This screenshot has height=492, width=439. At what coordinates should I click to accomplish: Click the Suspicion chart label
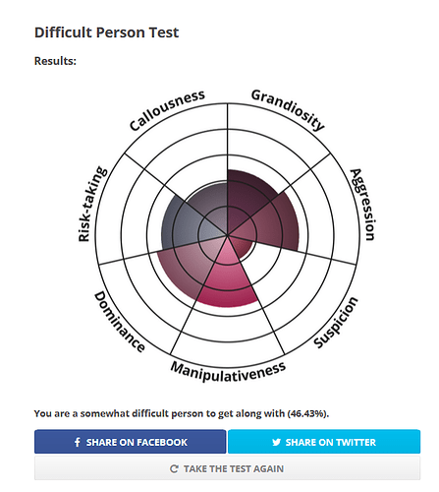(x=336, y=322)
